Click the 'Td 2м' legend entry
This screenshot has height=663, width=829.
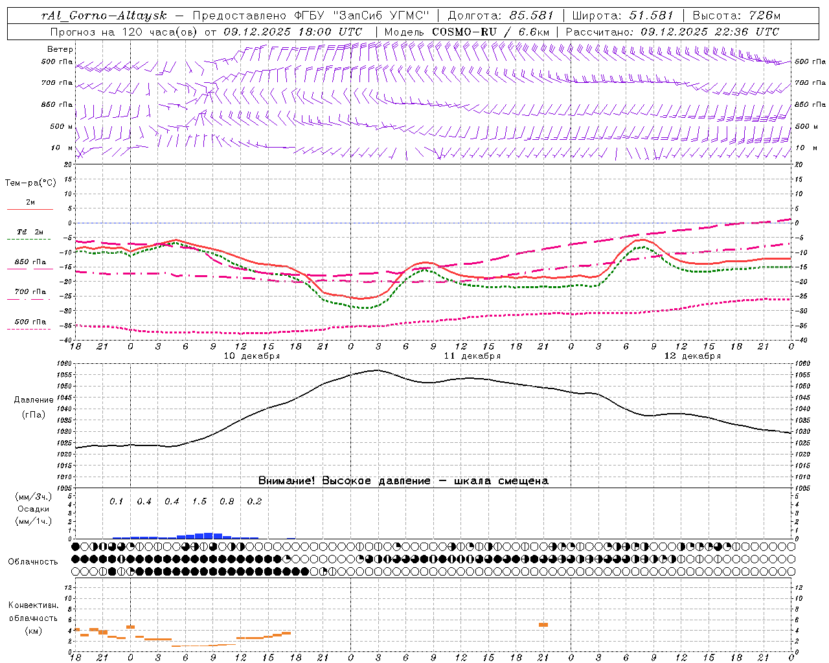(30, 232)
